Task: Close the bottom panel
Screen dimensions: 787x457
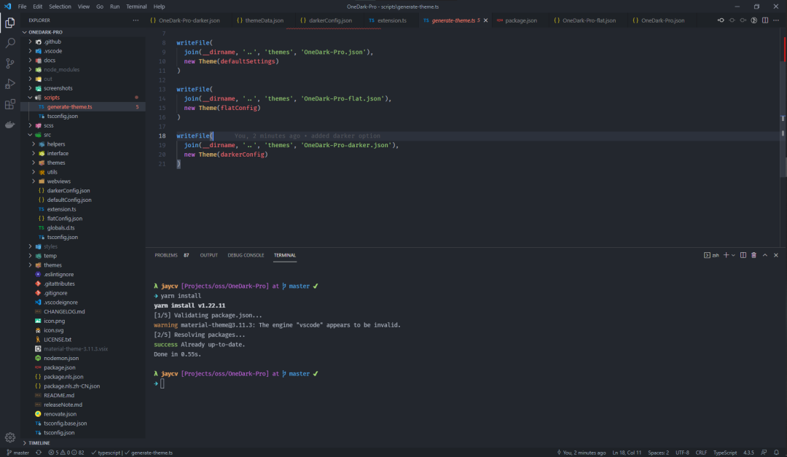Action: [776, 255]
